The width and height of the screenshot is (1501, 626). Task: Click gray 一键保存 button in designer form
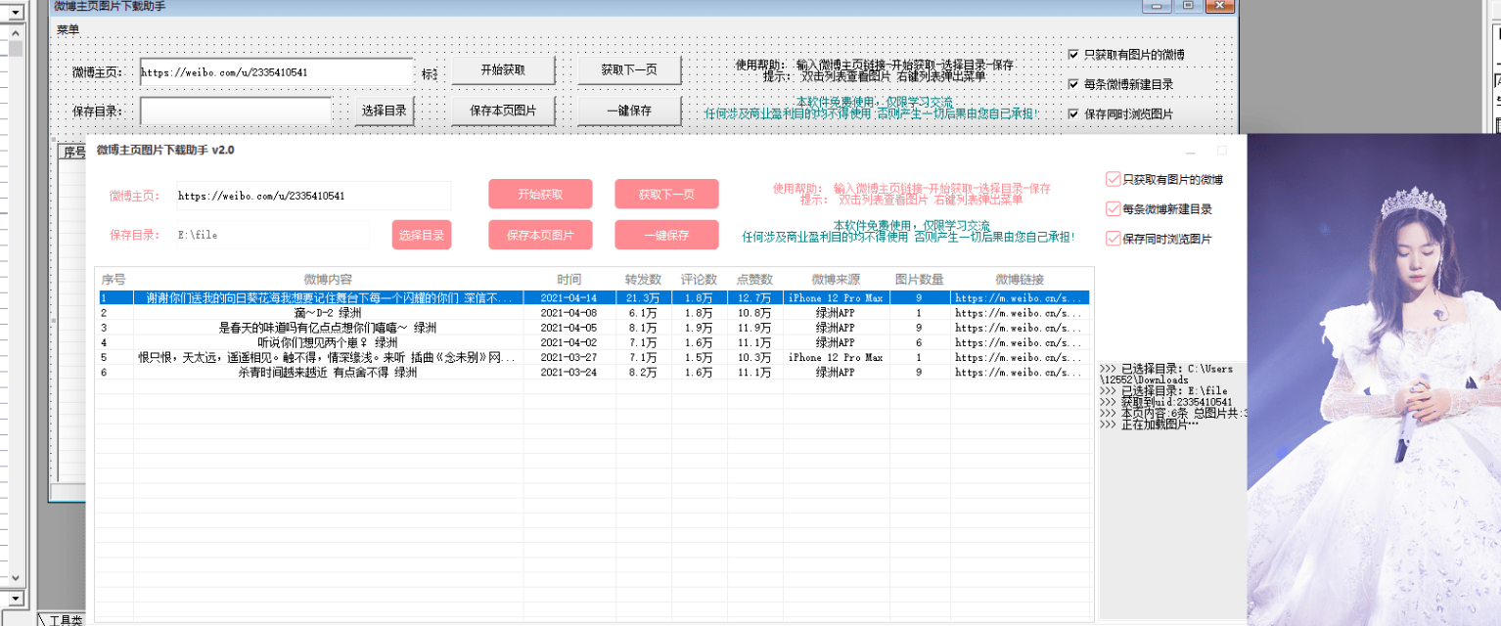click(x=629, y=111)
